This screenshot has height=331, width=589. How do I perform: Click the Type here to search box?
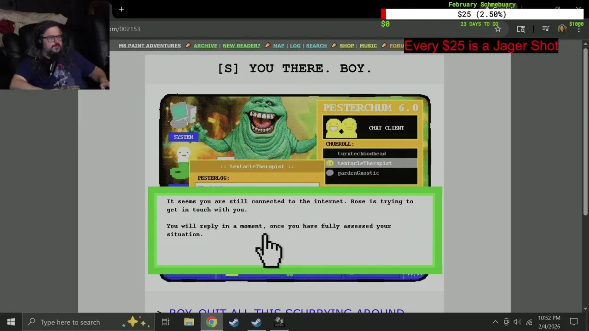pos(87,322)
